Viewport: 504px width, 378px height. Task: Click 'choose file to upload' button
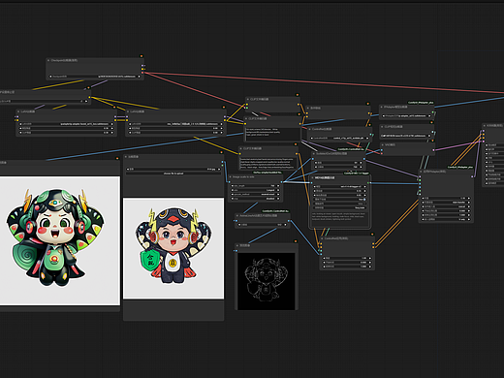pyautogui.click(x=173, y=173)
